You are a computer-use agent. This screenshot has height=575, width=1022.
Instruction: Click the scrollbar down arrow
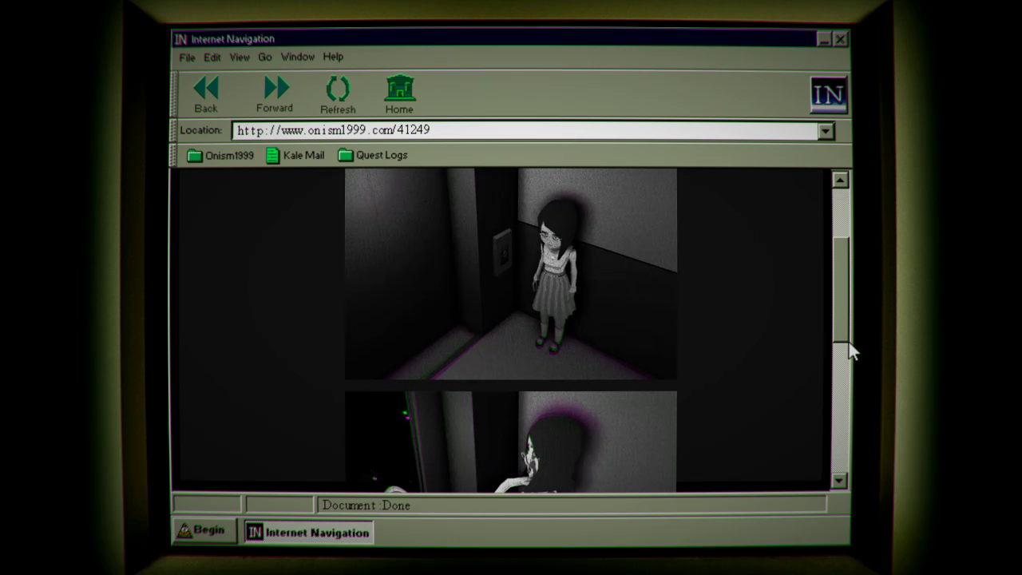(839, 480)
